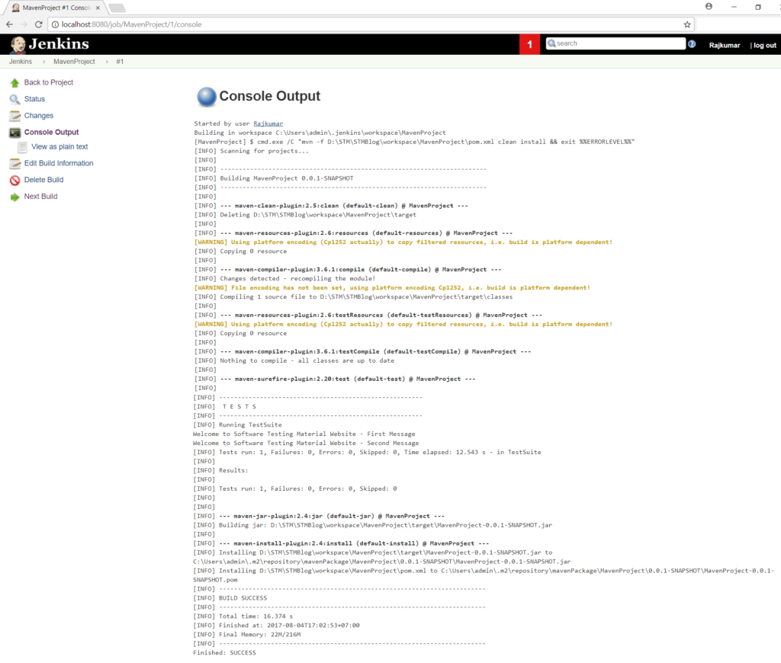Screen dimensions: 781x663
Task: Click inside the Jenkins search field
Action: coord(614,43)
